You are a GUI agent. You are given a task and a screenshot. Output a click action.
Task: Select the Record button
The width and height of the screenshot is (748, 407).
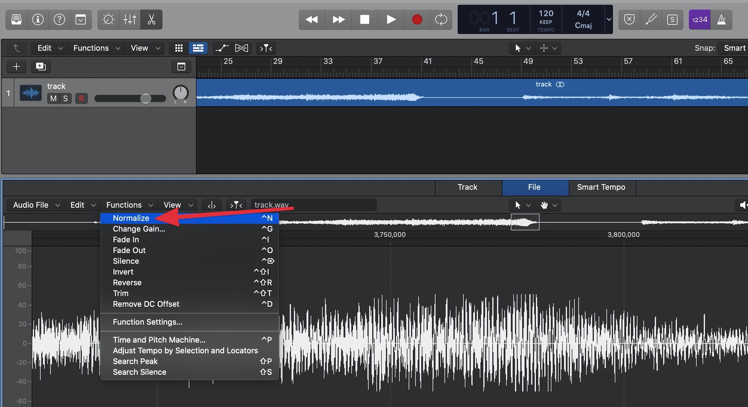[416, 19]
